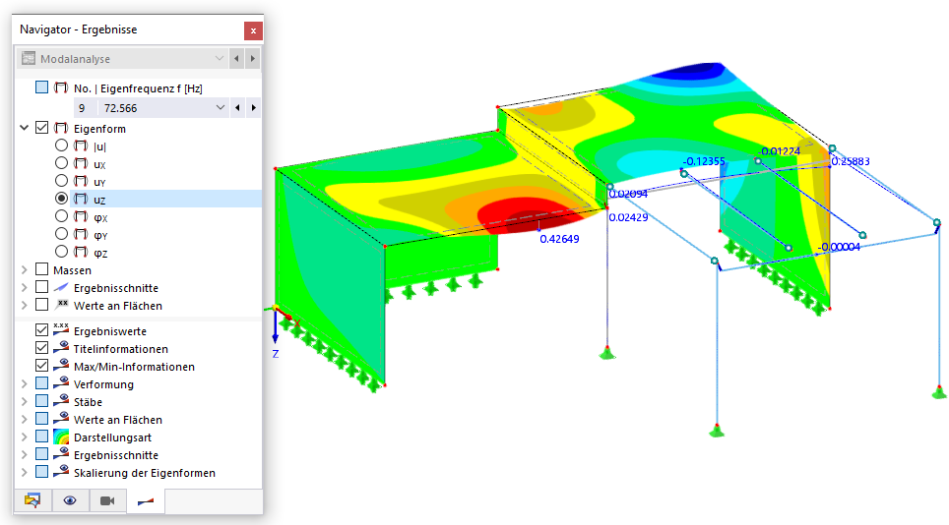Image resolution: width=949 pixels, height=525 pixels.
Task: Close the Navigator - Ergebnisse panel
Action: pyautogui.click(x=253, y=30)
